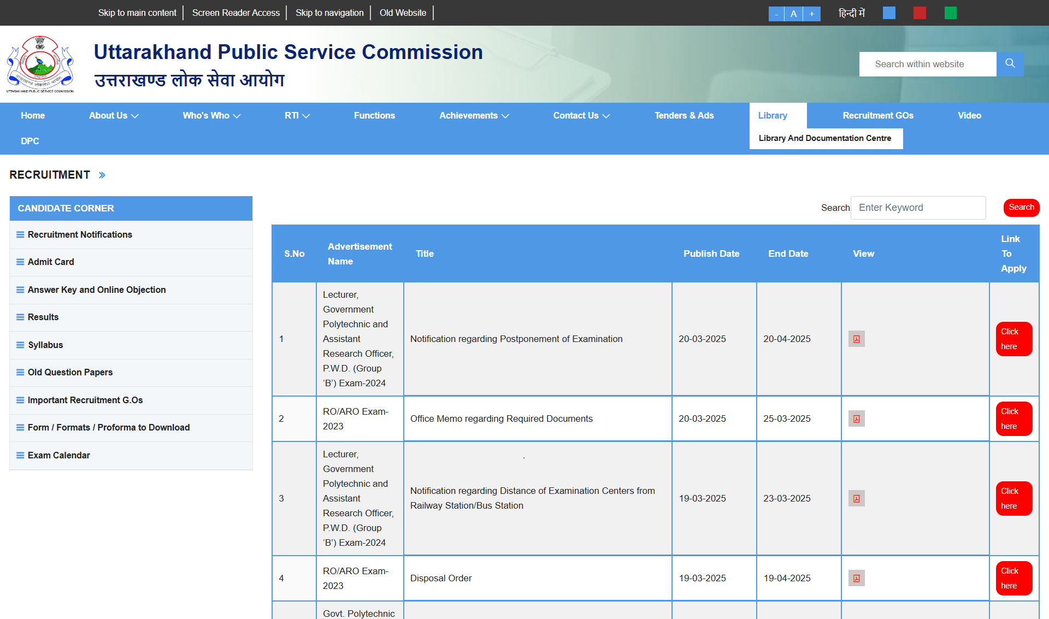Decrease font size with minus button
The height and width of the screenshot is (619, 1049).
pos(776,14)
